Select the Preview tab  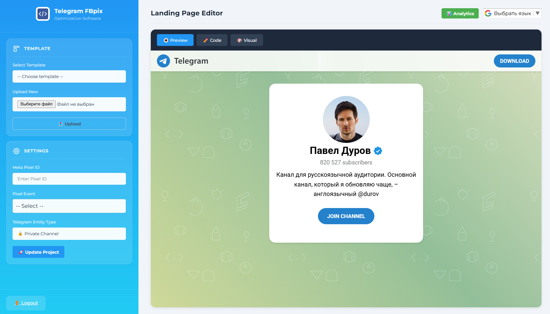coord(175,40)
